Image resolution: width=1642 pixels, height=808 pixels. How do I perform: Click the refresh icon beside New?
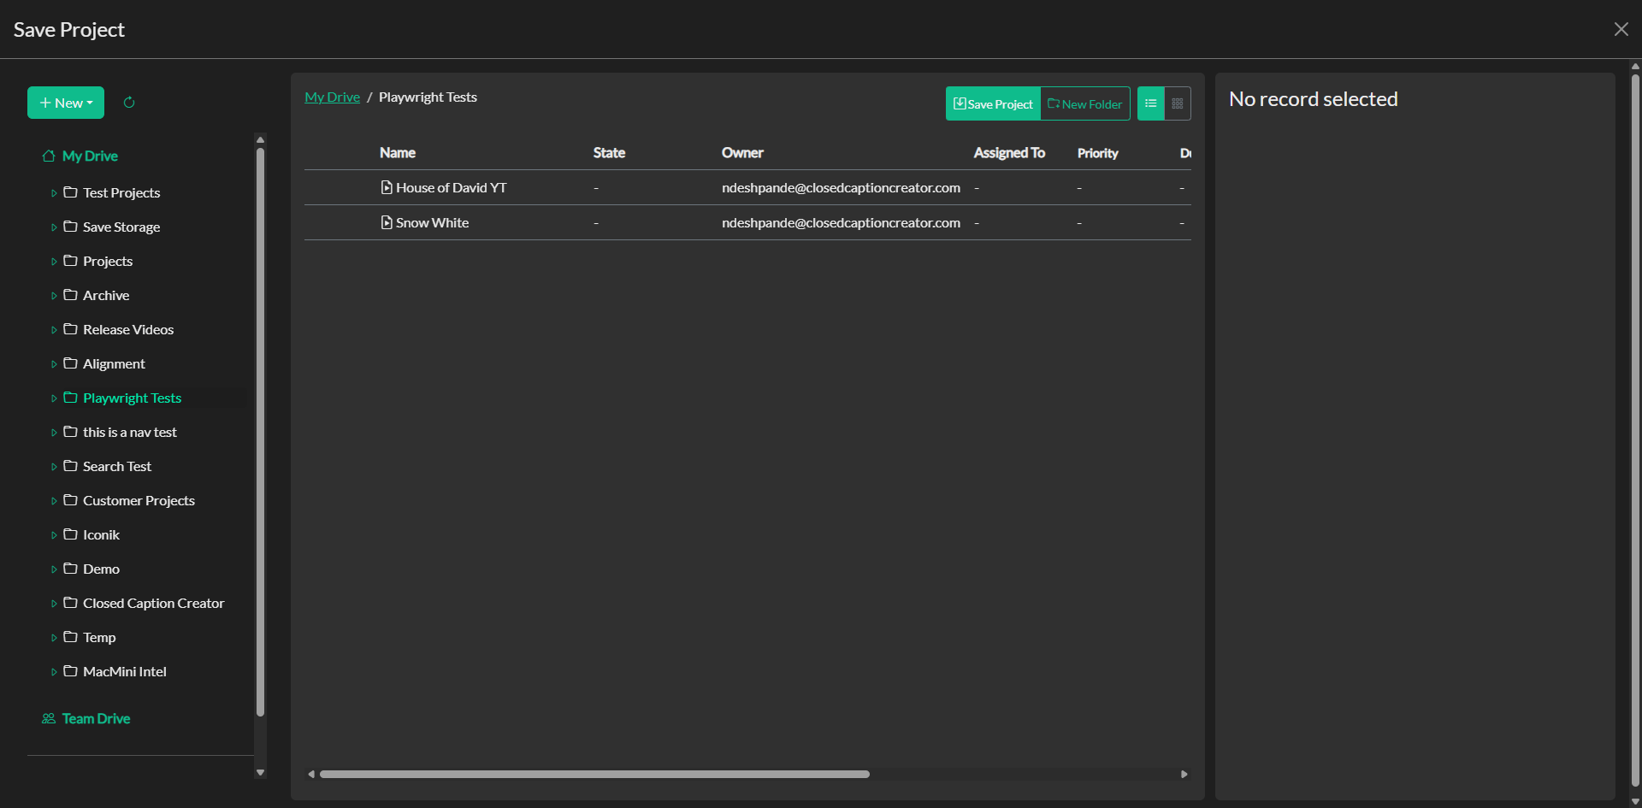129,103
